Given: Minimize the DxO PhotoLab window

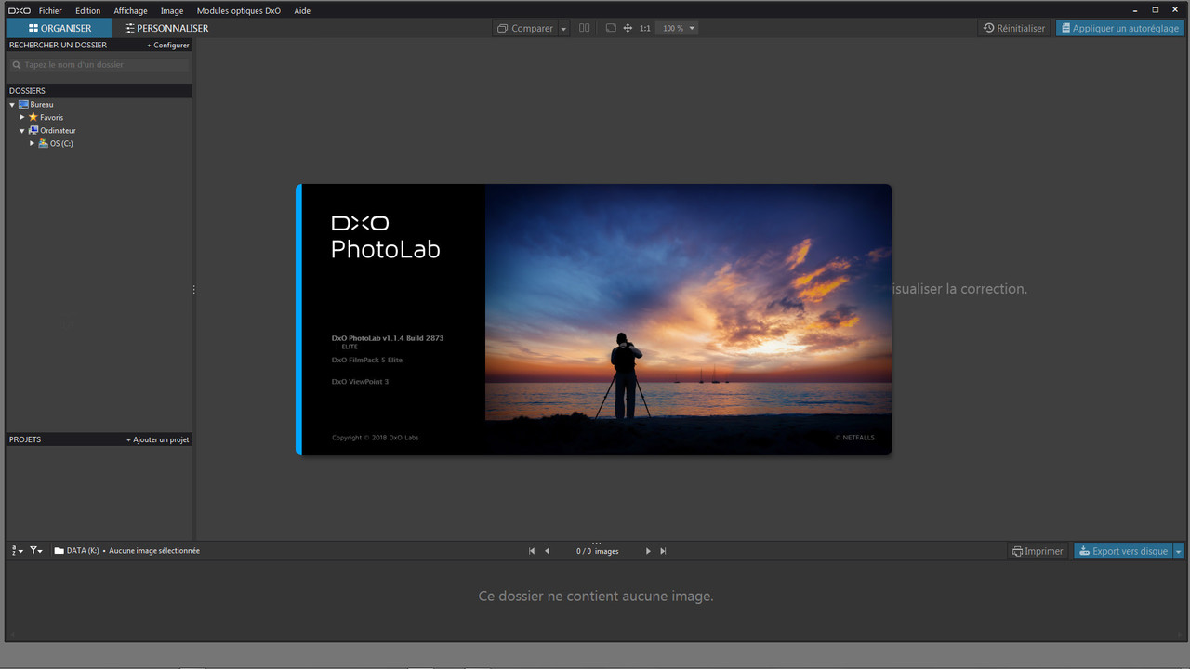Looking at the screenshot, I should coord(1135,10).
